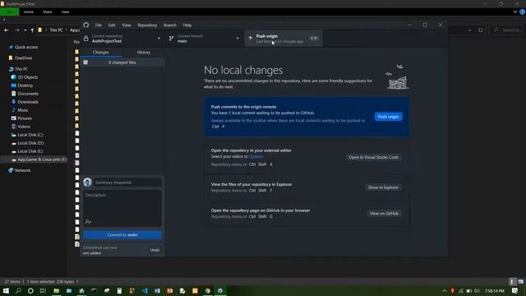
Task: Open Task View in taskbar
Action: tap(43, 290)
